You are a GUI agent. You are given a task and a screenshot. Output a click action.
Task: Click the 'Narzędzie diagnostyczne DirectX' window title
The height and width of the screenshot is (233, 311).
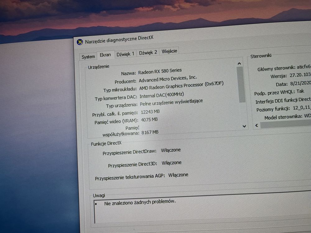119,40
